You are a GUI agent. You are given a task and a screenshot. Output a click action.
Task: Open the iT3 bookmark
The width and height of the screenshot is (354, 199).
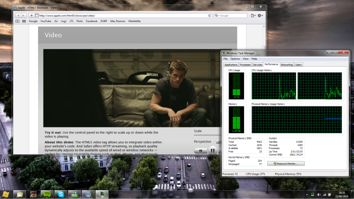(71, 21)
